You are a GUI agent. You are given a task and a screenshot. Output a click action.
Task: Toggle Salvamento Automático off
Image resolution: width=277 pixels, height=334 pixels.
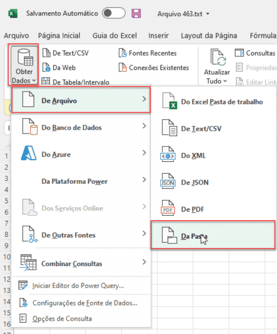[x=114, y=13]
